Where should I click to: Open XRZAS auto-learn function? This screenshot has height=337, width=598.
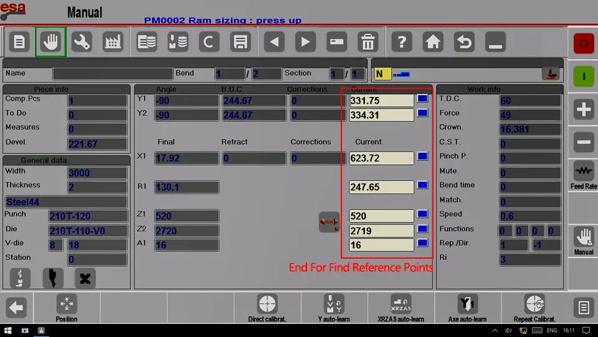(401, 308)
